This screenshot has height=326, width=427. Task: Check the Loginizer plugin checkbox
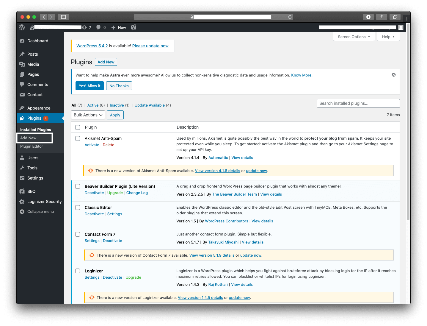78,271
